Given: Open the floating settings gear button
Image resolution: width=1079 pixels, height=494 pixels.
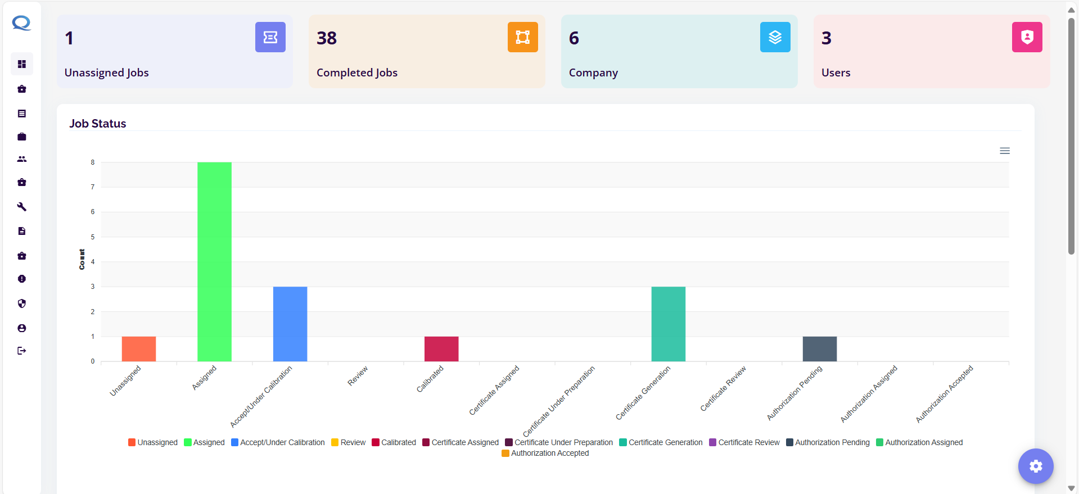Looking at the screenshot, I should (x=1035, y=466).
